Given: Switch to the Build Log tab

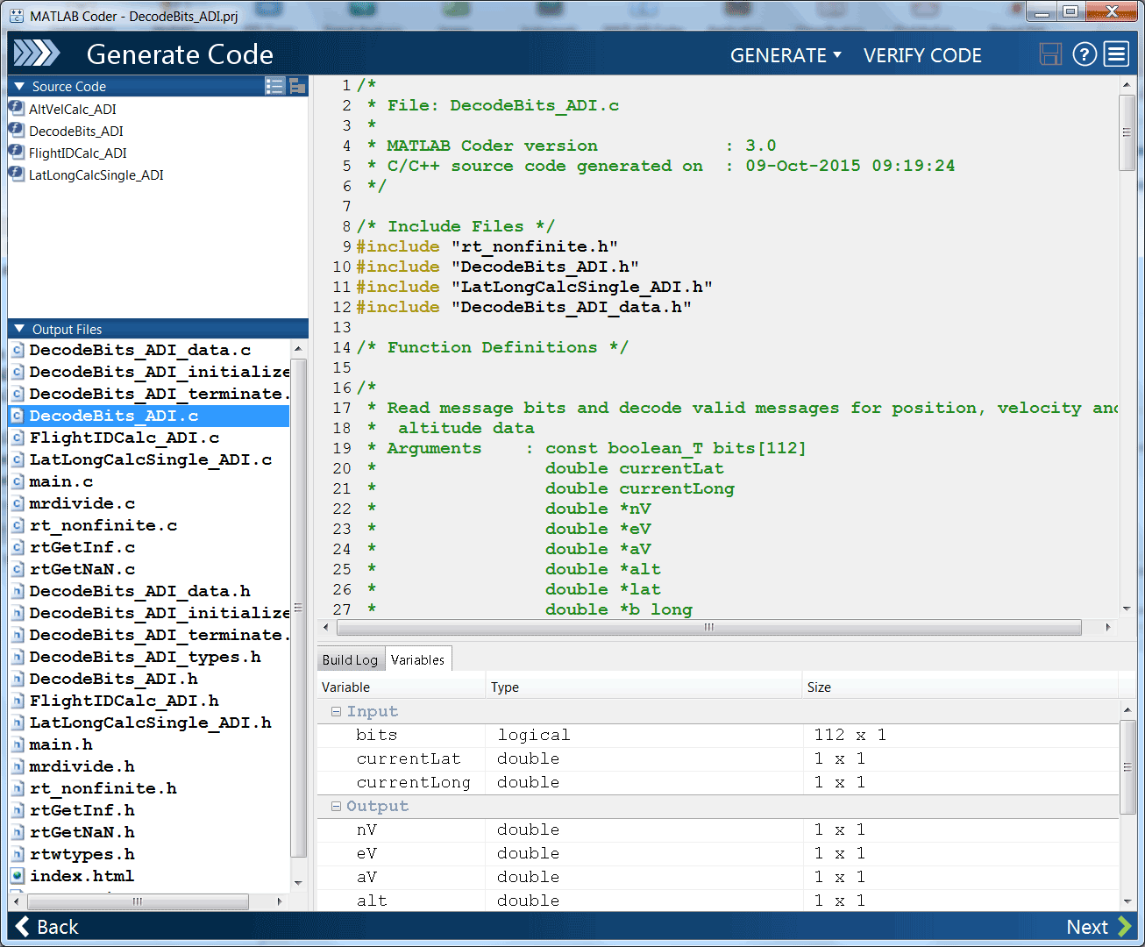Looking at the screenshot, I should 350,660.
